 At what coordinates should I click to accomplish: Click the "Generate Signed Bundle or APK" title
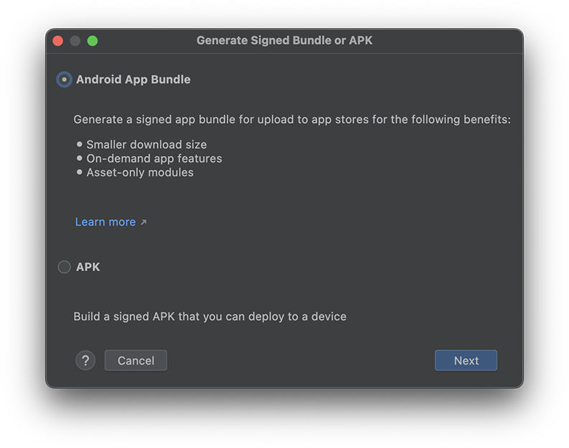click(284, 41)
